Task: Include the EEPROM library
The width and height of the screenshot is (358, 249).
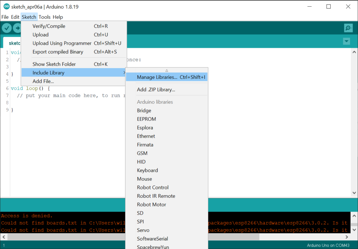Action: pos(146,119)
